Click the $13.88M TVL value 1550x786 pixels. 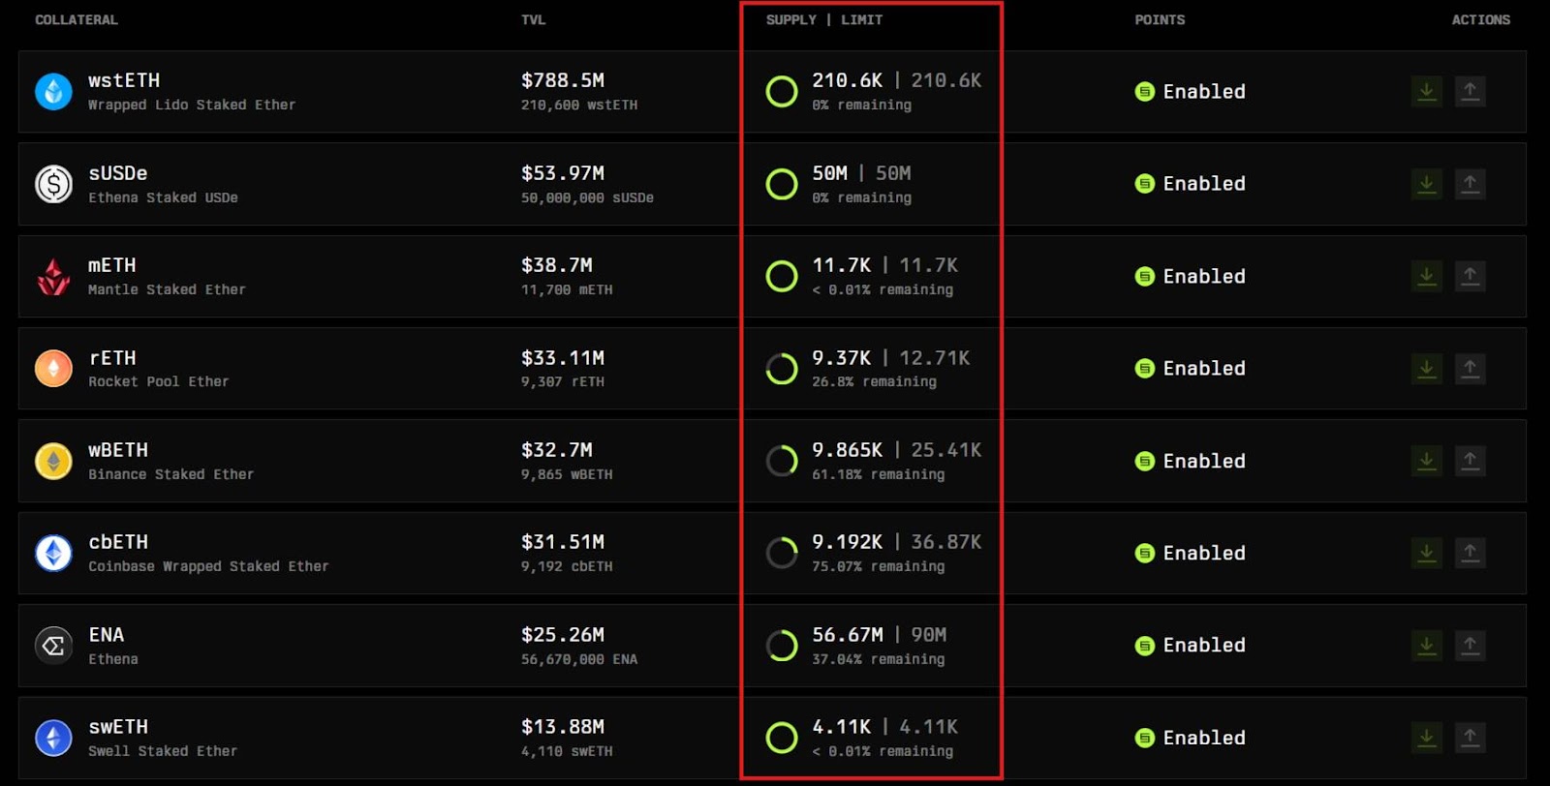click(x=563, y=727)
